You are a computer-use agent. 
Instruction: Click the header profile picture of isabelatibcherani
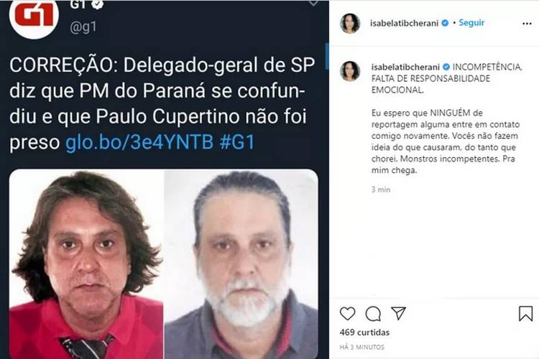point(350,24)
